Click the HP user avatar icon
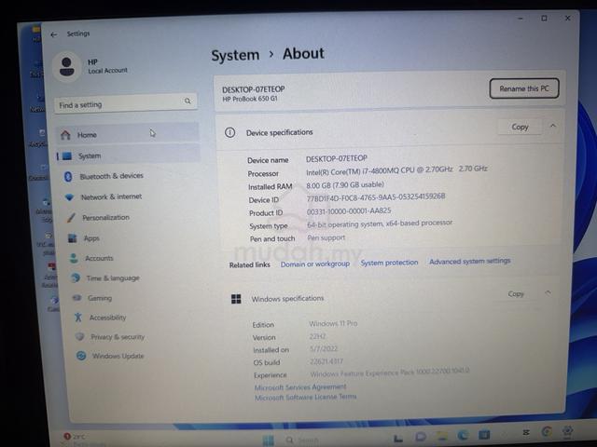 [x=67, y=66]
